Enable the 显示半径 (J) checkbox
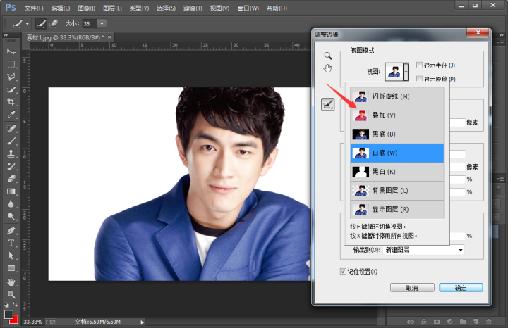The width and height of the screenshot is (508, 328). pos(420,65)
